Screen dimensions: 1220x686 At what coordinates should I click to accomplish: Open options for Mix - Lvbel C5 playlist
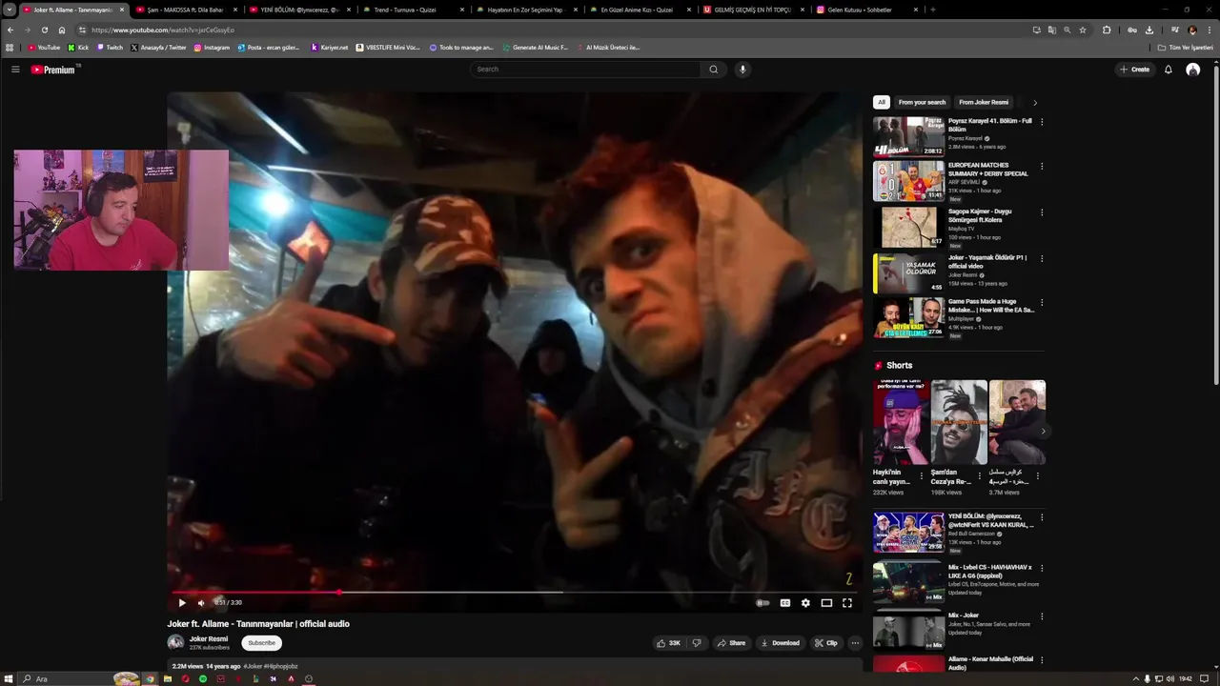1041,569
